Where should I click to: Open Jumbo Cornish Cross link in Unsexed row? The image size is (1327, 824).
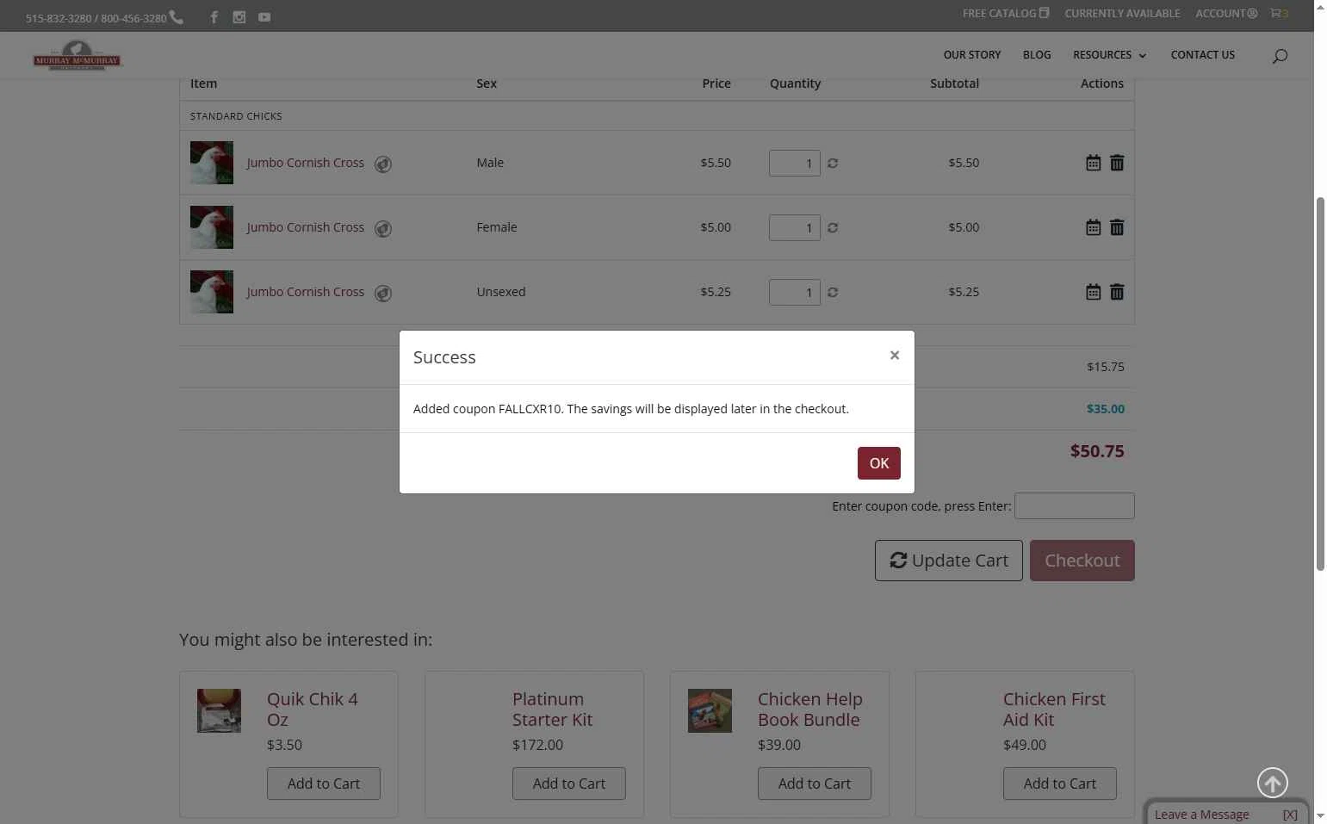pyautogui.click(x=306, y=292)
